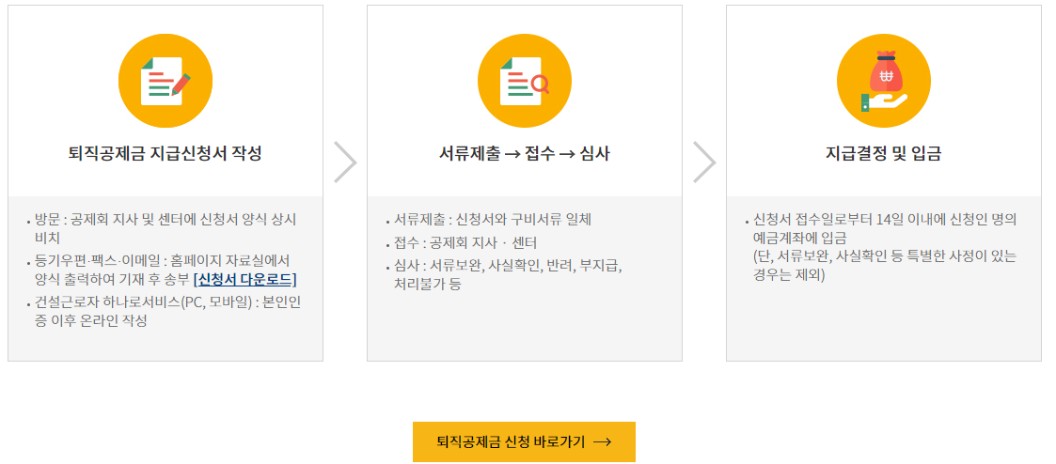
Task: Click the 접수 : 공제회 지사 · 센터 line
Action: (x=465, y=242)
